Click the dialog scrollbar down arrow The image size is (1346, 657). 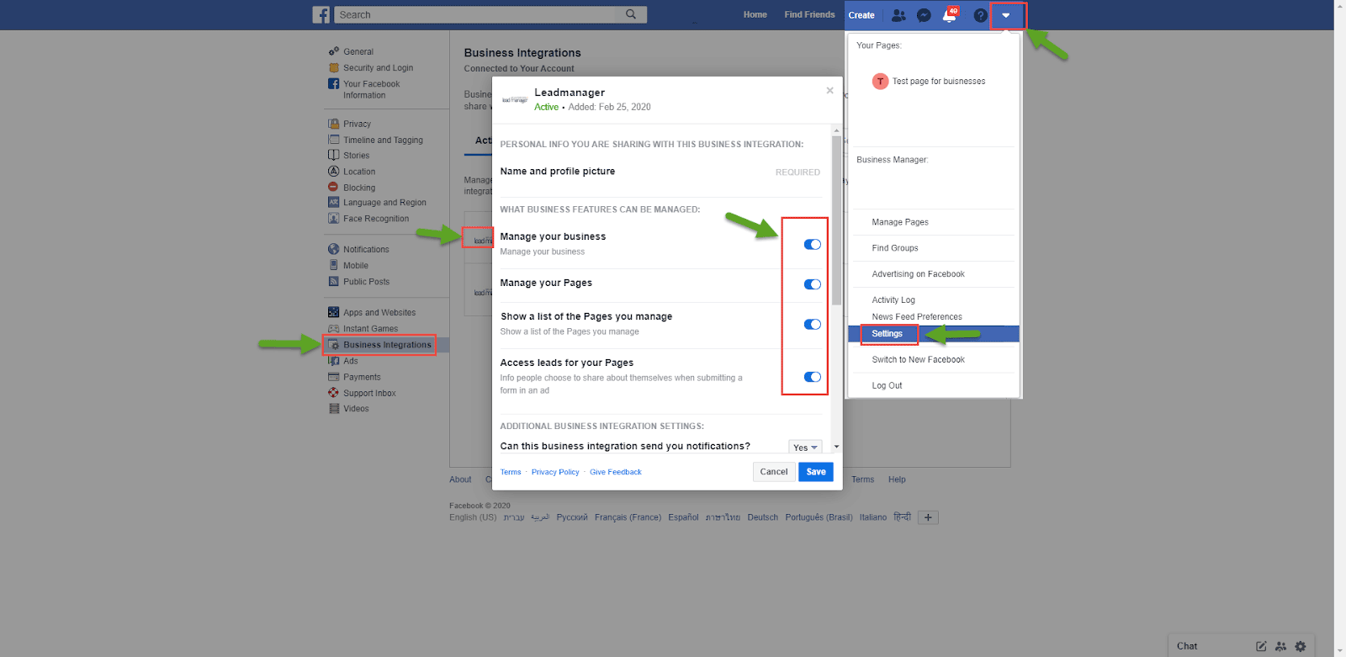pyautogui.click(x=836, y=447)
